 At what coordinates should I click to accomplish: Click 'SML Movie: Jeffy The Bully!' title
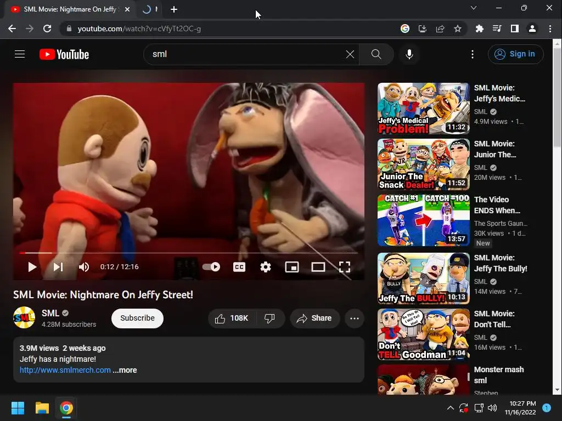point(501,263)
